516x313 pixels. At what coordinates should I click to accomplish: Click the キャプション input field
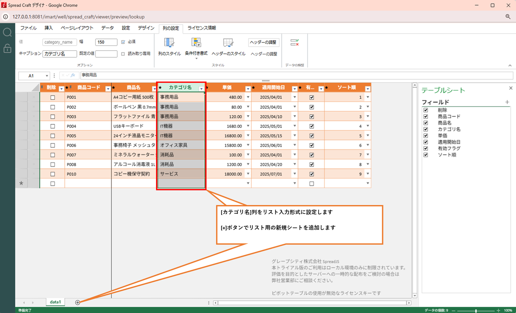[x=59, y=54]
